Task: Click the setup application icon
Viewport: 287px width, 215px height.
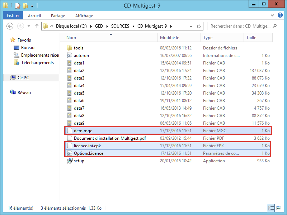Action: point(70,161)
